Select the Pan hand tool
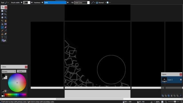 point(5,21)
